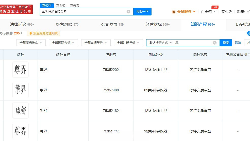Switch to the 查公司 search tab
This screenshot has width=250, height=141.
point(47,5)
